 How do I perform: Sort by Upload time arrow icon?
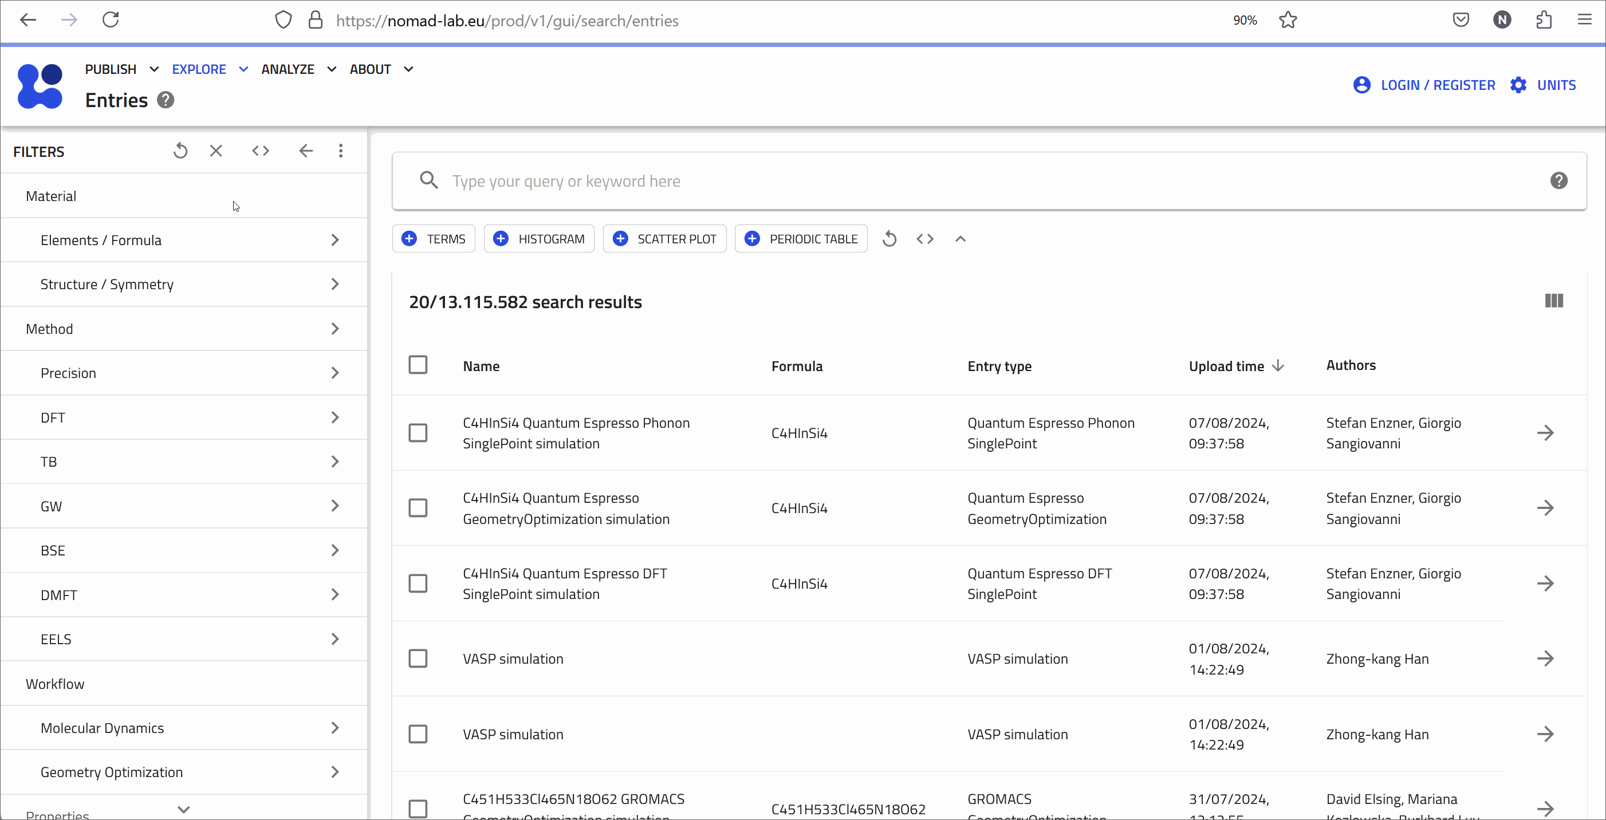point(1278,366)
